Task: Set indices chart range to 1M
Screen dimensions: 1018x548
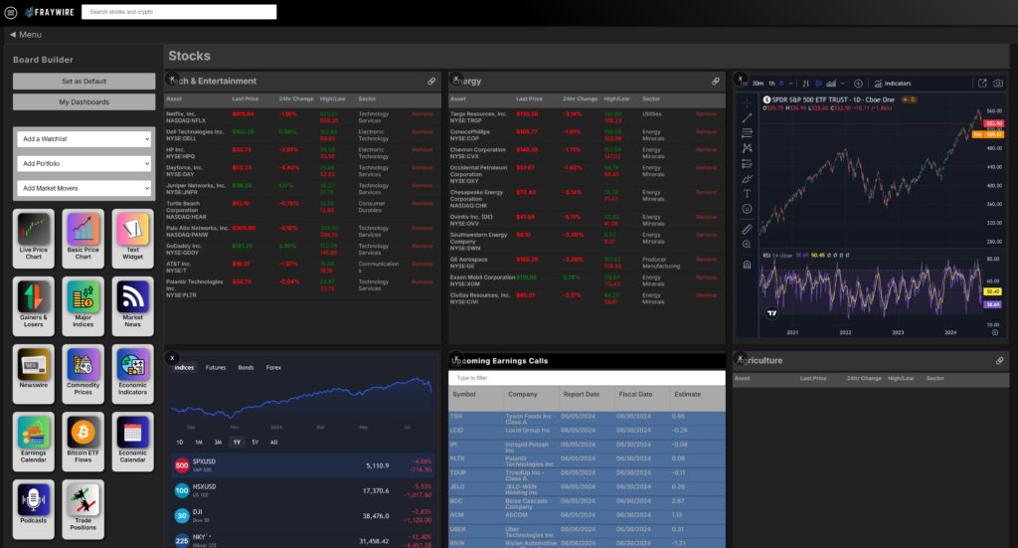Action: (199, 443)
